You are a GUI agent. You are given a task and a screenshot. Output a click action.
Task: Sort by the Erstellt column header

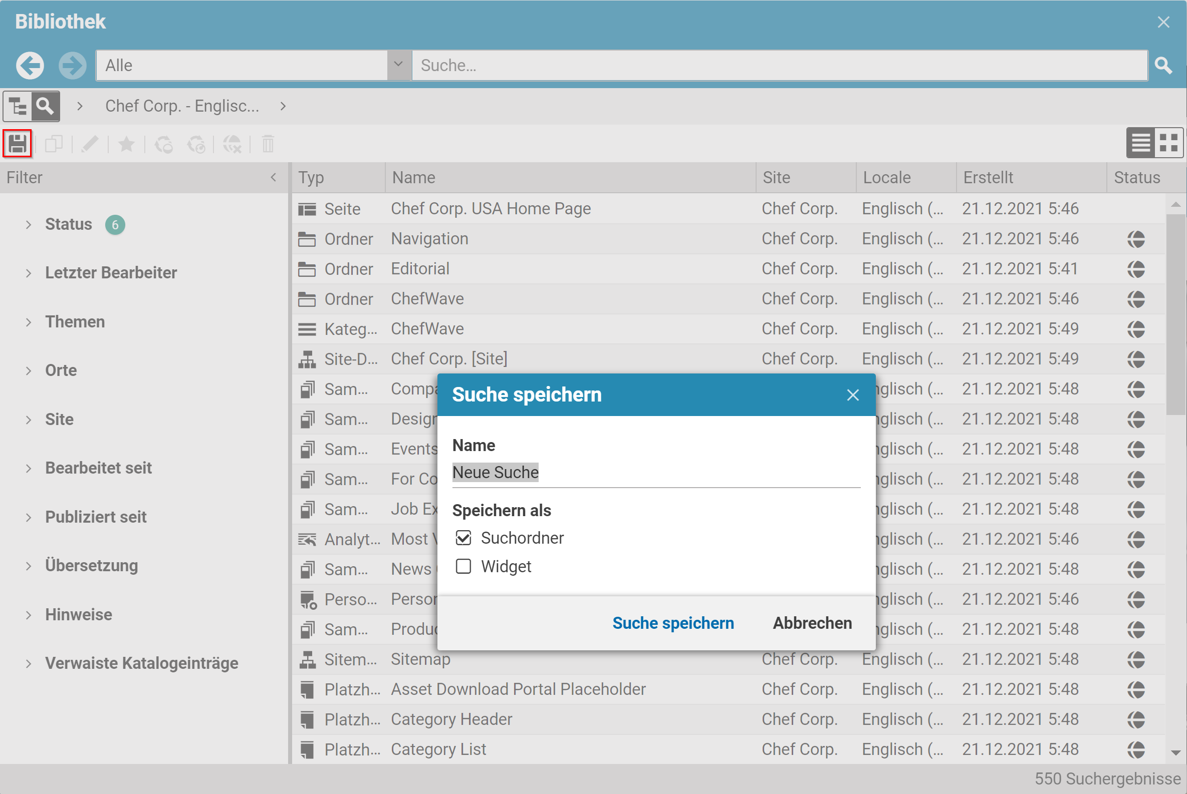(x=988, y=177)
